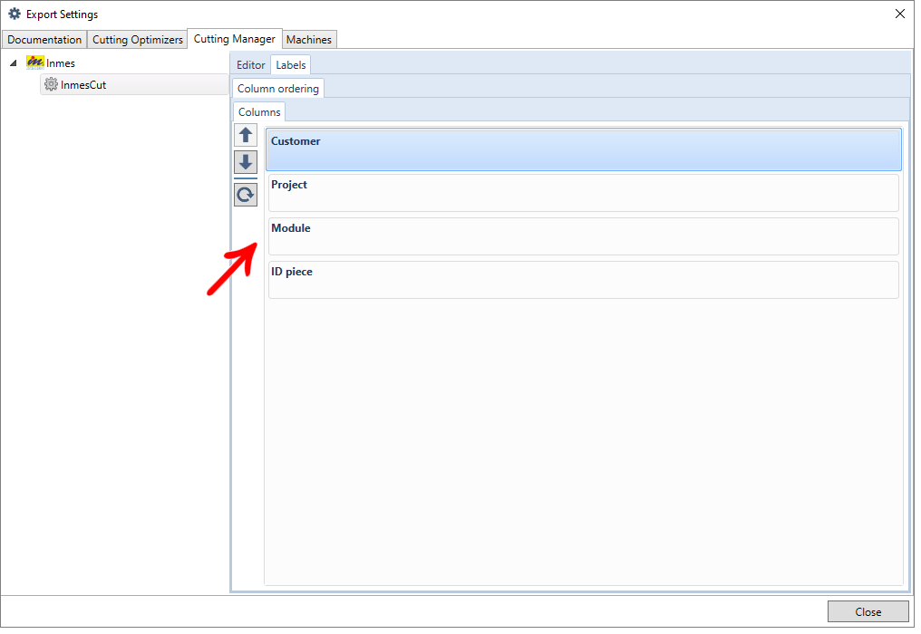Image resolution: width=921 pixels, height=634 pixels.
Task: Select the ID piece column row
Action: (583, 280)
